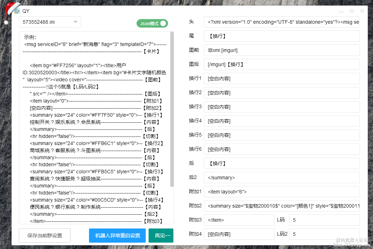Select the 换行1 blank content field
Viewport: 373px width, 249px height.
(x=282, y=78)
